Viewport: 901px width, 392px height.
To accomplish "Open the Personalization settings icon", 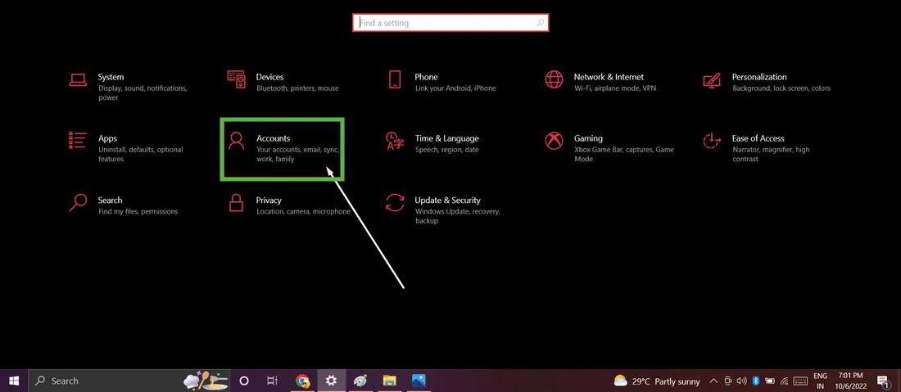I will point(712,79).
